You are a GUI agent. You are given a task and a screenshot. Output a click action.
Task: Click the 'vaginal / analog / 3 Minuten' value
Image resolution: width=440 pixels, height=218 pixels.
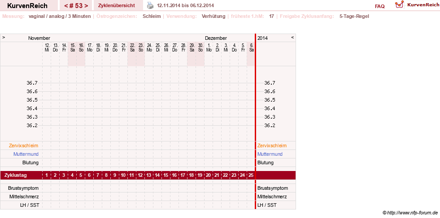60,16
